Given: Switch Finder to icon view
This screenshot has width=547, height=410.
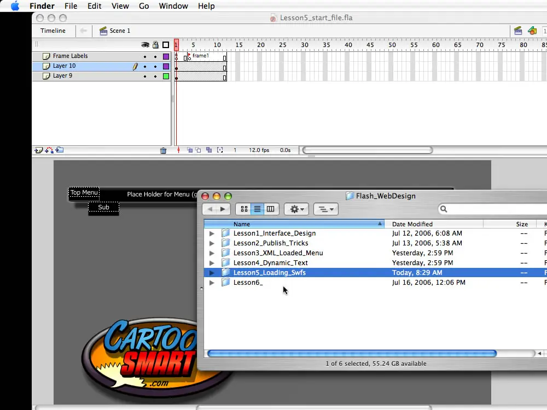Looking at the screenshot, I should pyautogui.click(x=244, y=209).
